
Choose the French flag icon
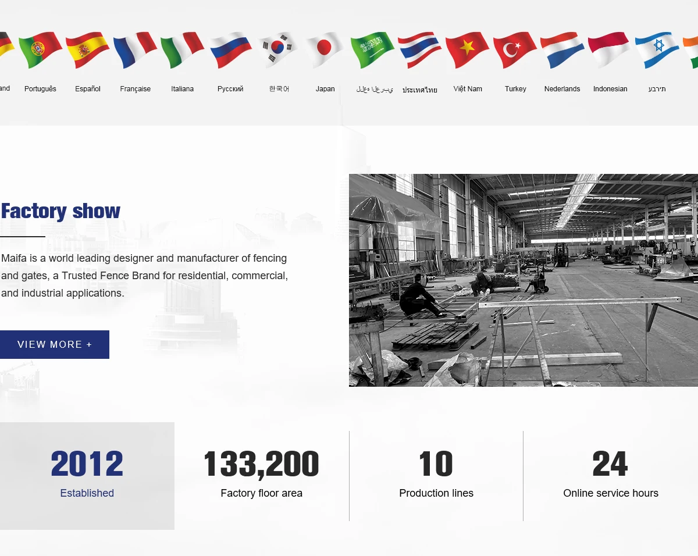(x=136, y=49)
